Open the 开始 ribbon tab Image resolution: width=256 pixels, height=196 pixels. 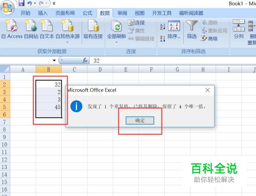[26, 13]
